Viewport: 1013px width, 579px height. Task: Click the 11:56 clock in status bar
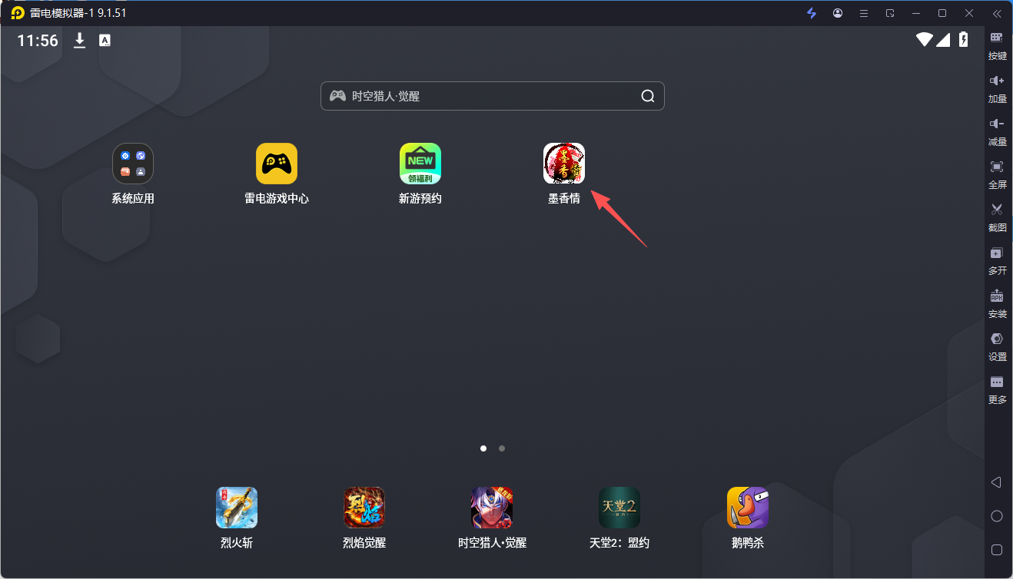38,41
